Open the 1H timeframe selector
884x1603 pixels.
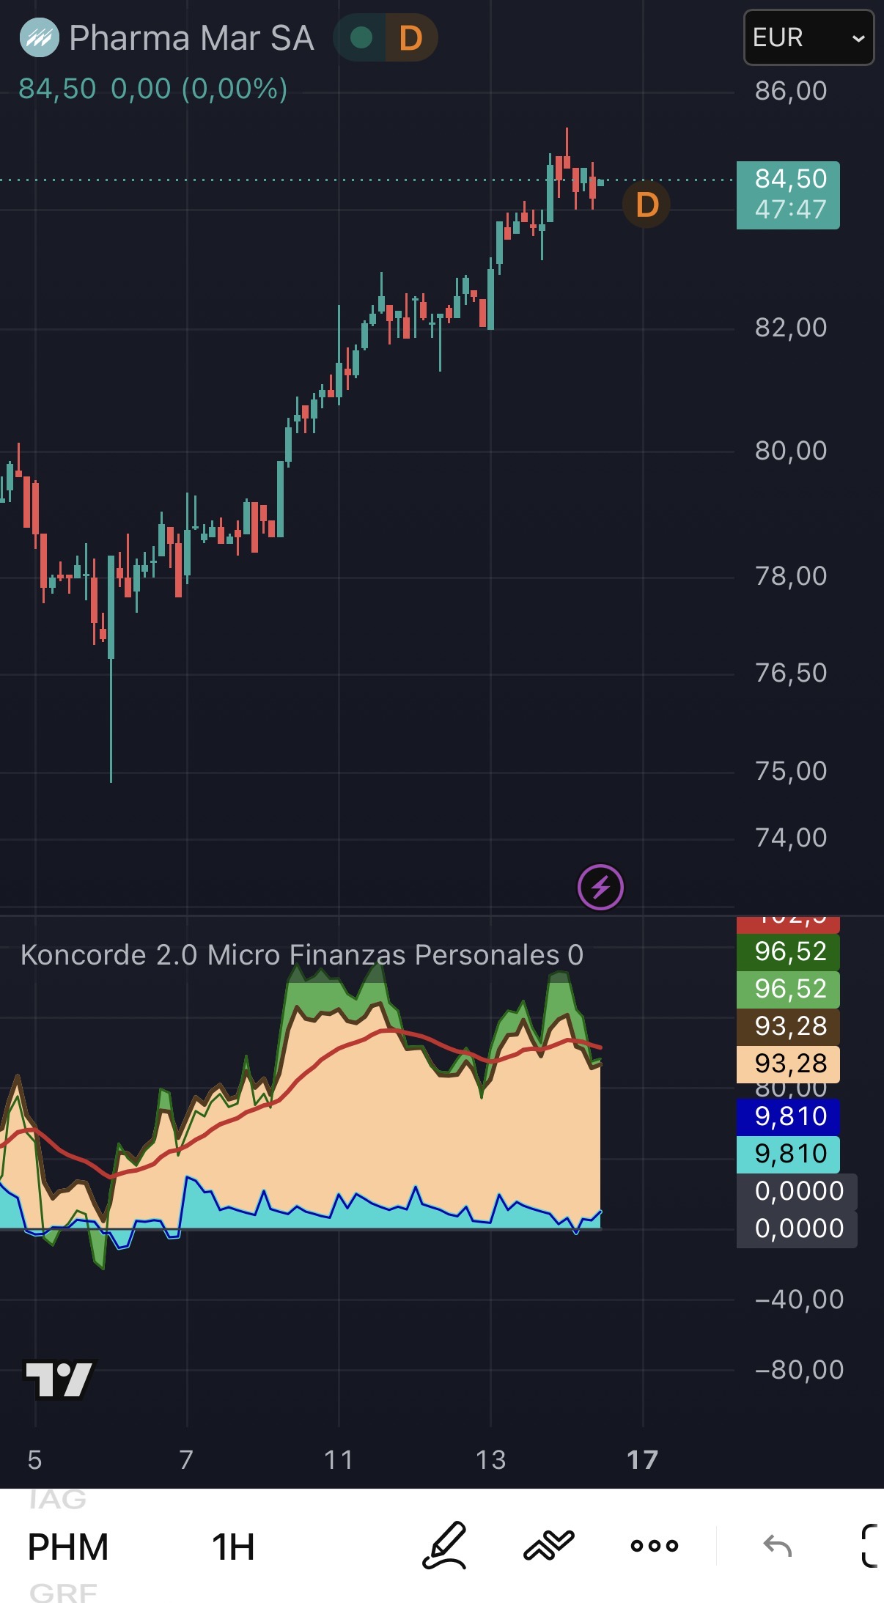click(233, 1547)
